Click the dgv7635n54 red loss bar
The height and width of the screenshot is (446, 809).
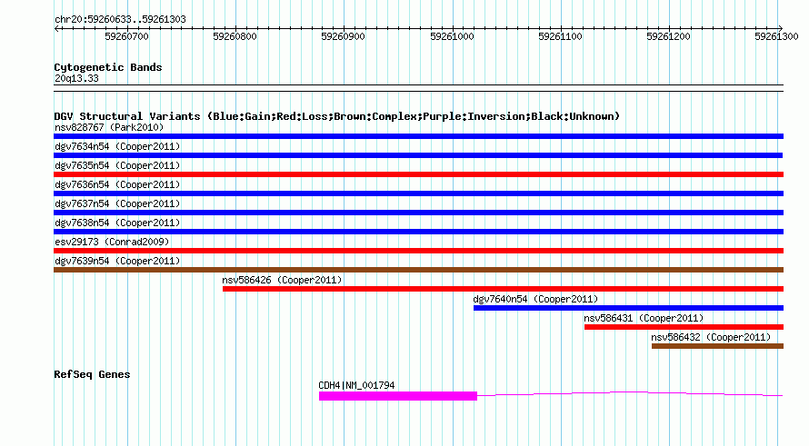[418, 174]
